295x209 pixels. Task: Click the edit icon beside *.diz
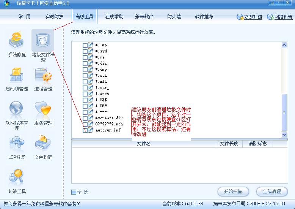pos(90,63)
